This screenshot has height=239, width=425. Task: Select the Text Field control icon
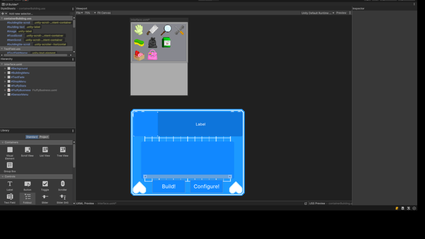pyautogui.click(x=10, y=197)
